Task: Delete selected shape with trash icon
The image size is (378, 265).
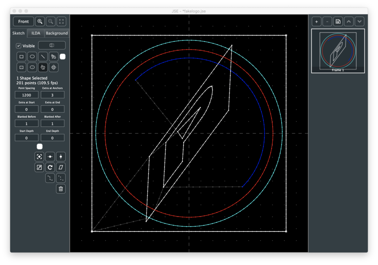Action: pos(61,189)
